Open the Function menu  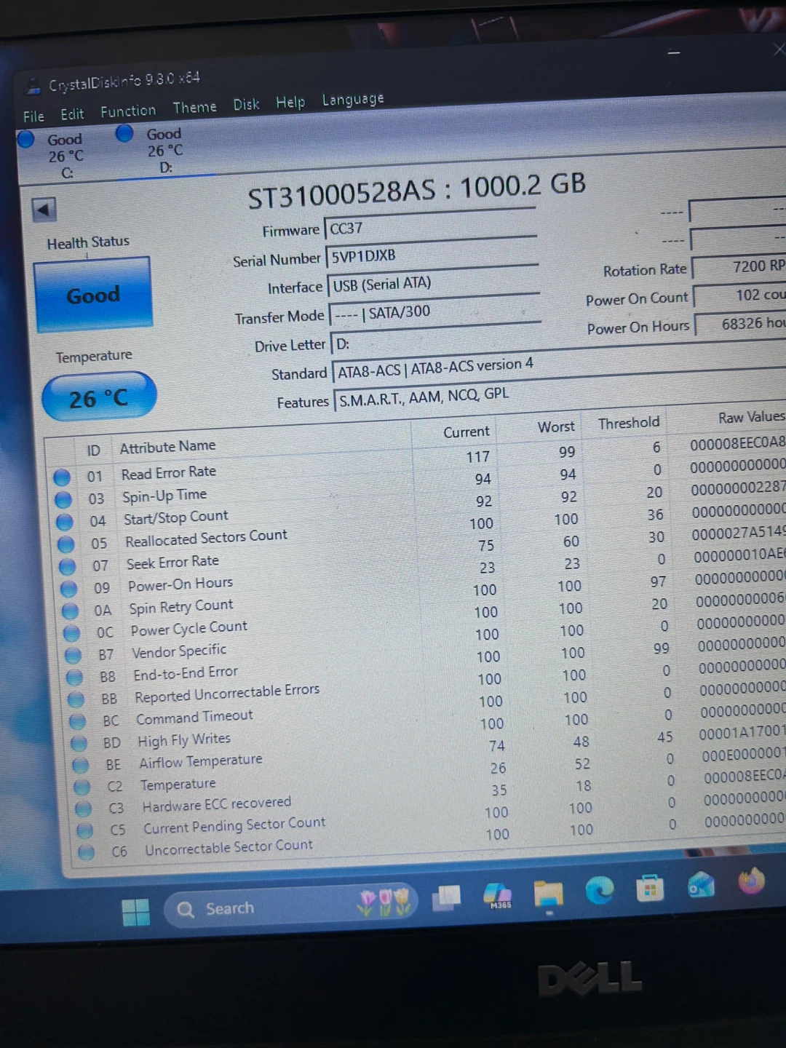tap(128, 111)
